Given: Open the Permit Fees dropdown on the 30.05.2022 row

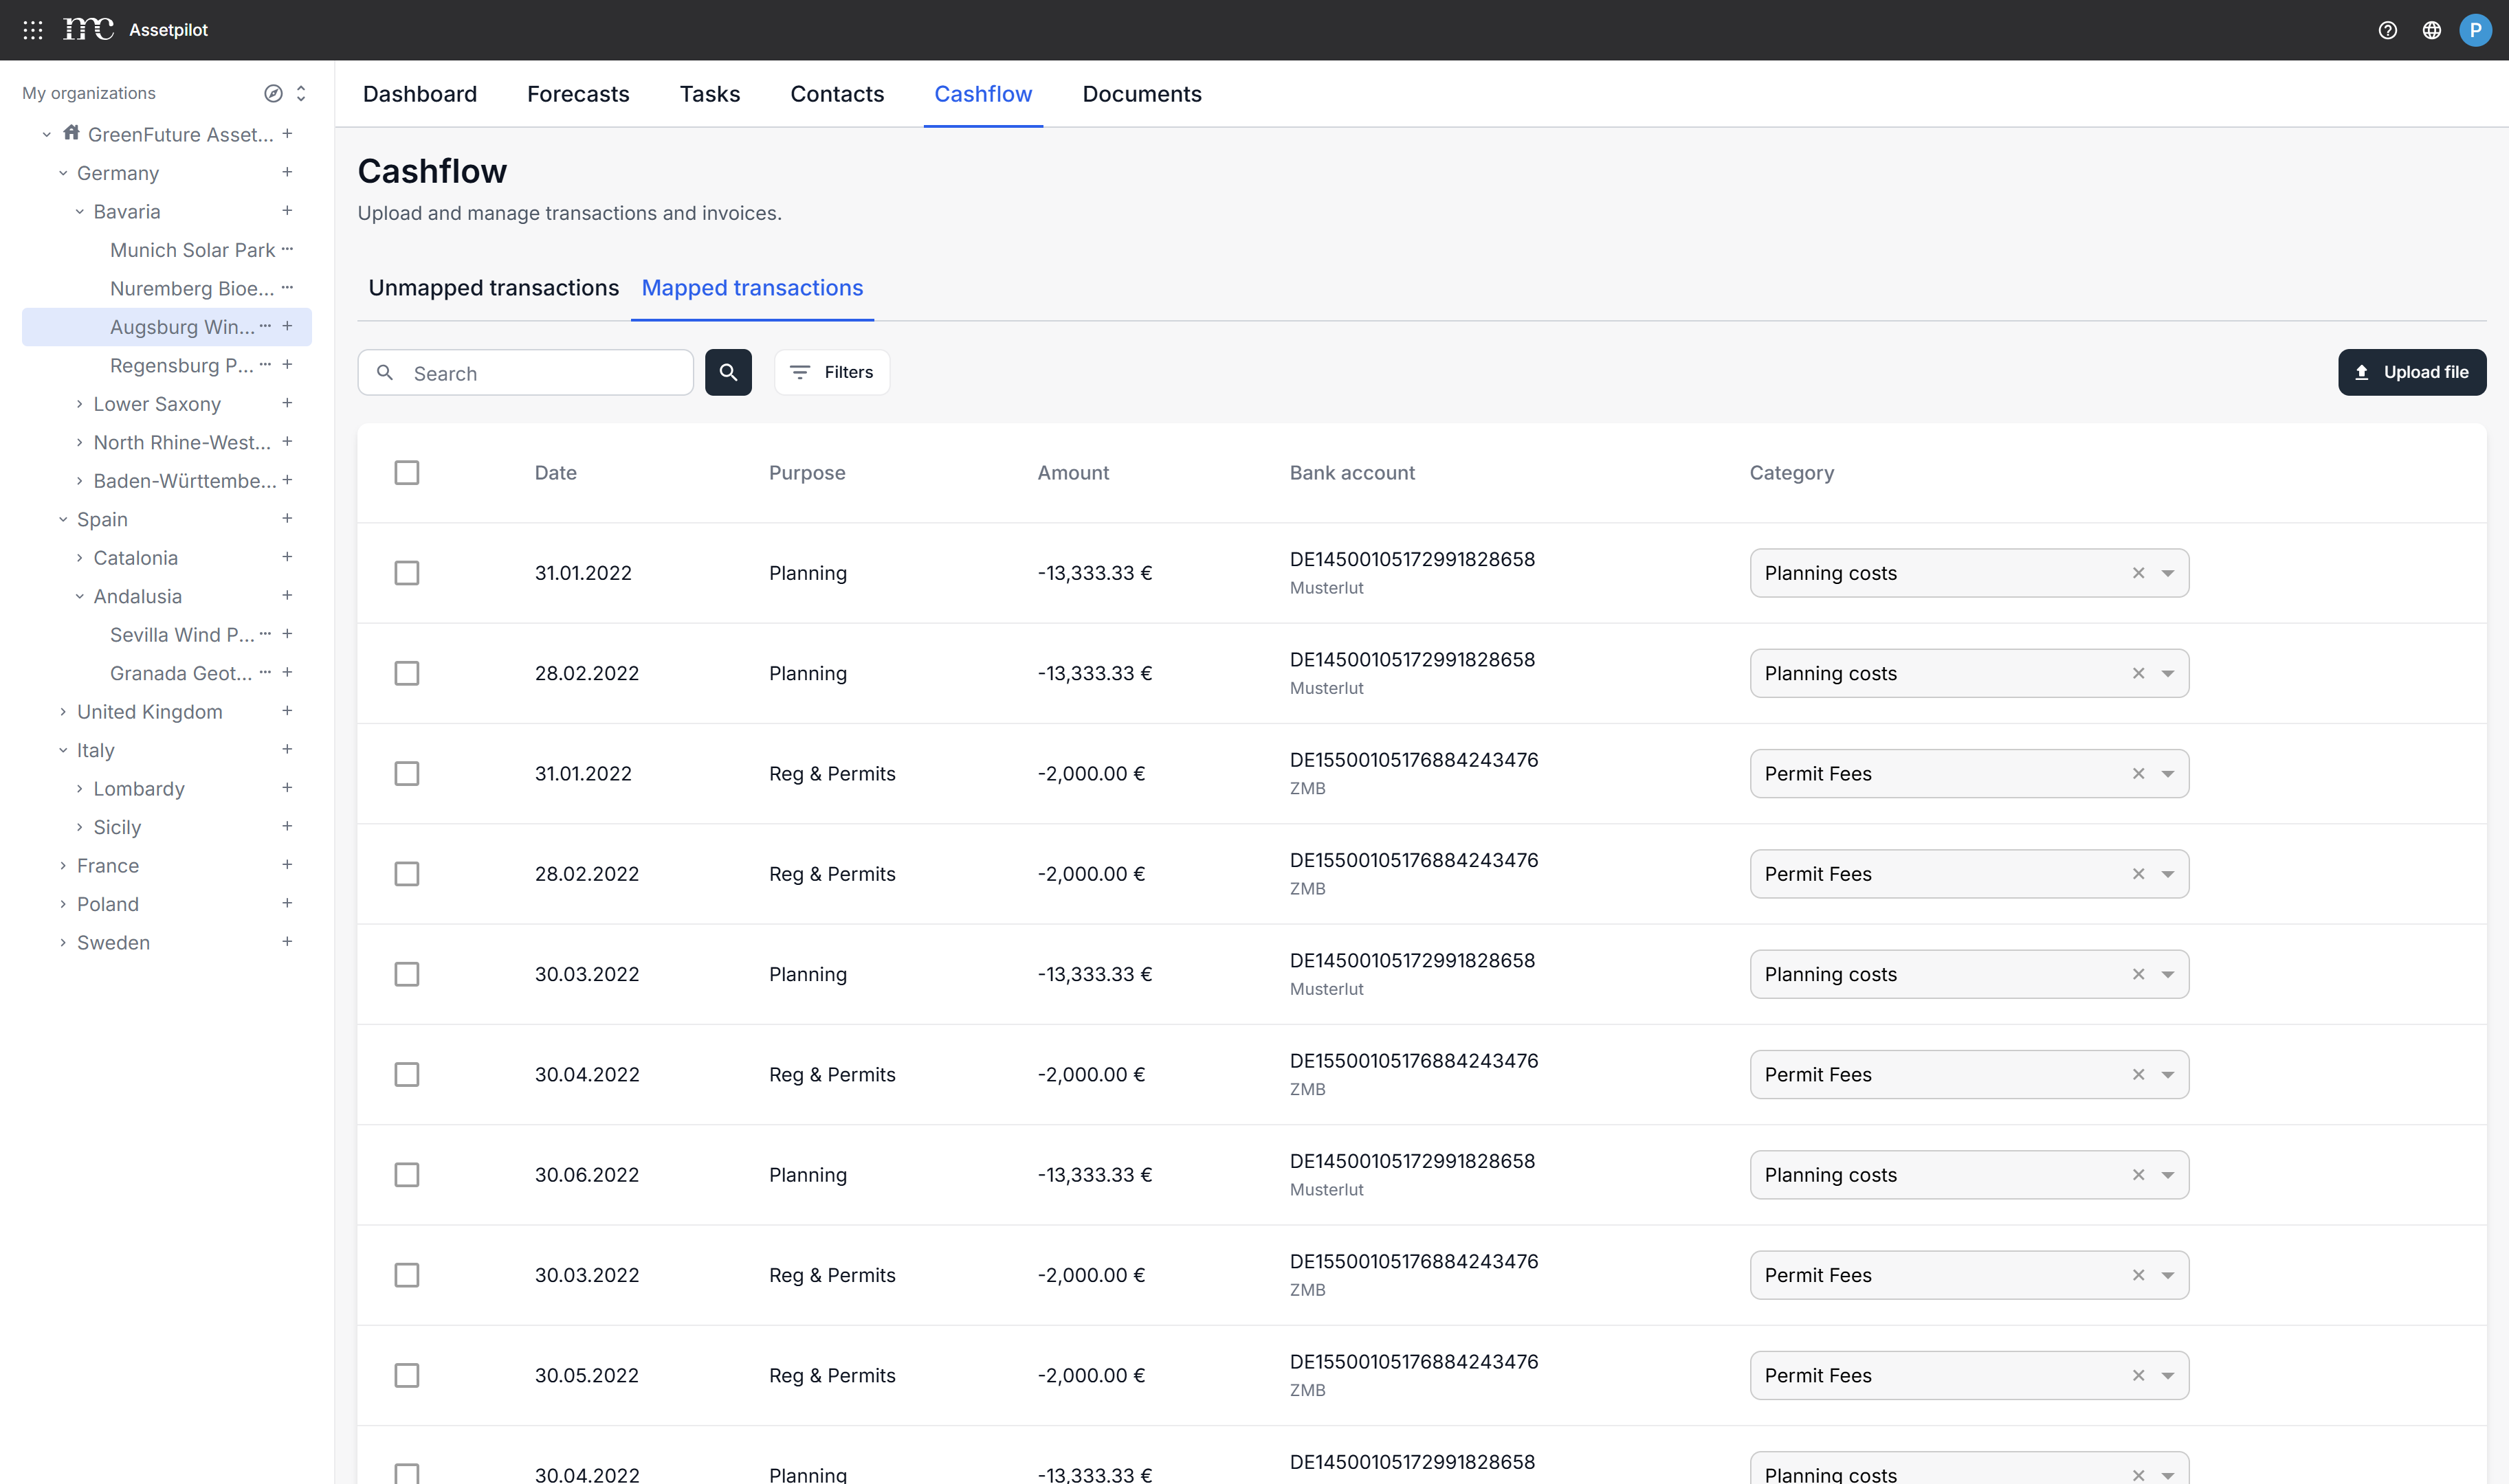Looking at the screenshot, I should point(2167,1375).
